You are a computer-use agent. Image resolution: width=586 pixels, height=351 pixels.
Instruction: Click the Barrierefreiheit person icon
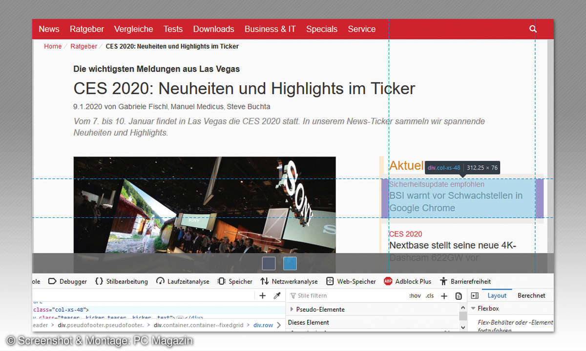[443, 281]
